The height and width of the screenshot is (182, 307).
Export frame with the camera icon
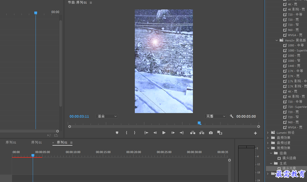[x=211, y=133]
